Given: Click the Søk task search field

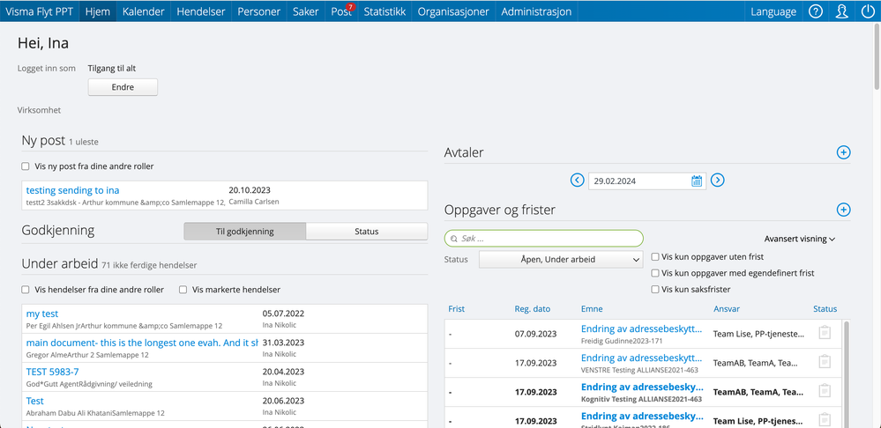Looking at the screenshot, I should (544, 239).
